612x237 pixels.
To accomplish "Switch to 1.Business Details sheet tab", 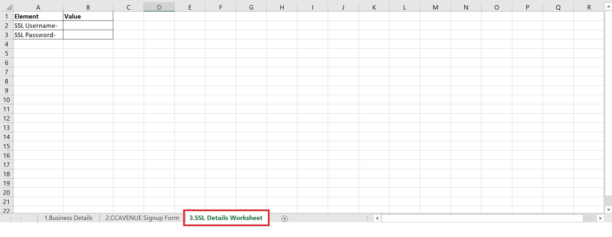I will click(x=68, y=218).
